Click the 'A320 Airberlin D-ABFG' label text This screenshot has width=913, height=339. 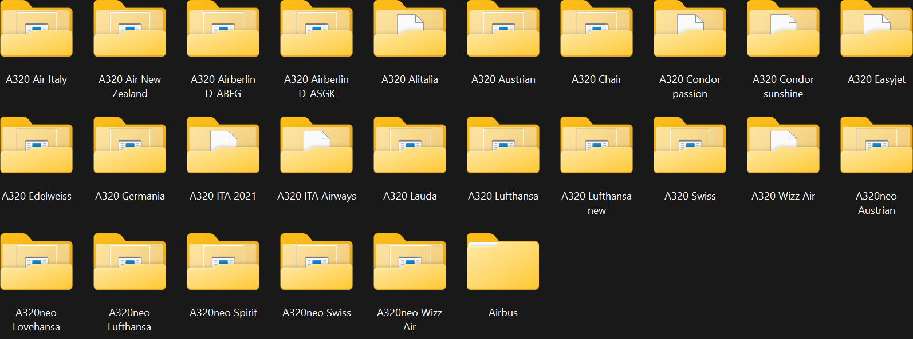pyautogui.click(x=223, y=86)
